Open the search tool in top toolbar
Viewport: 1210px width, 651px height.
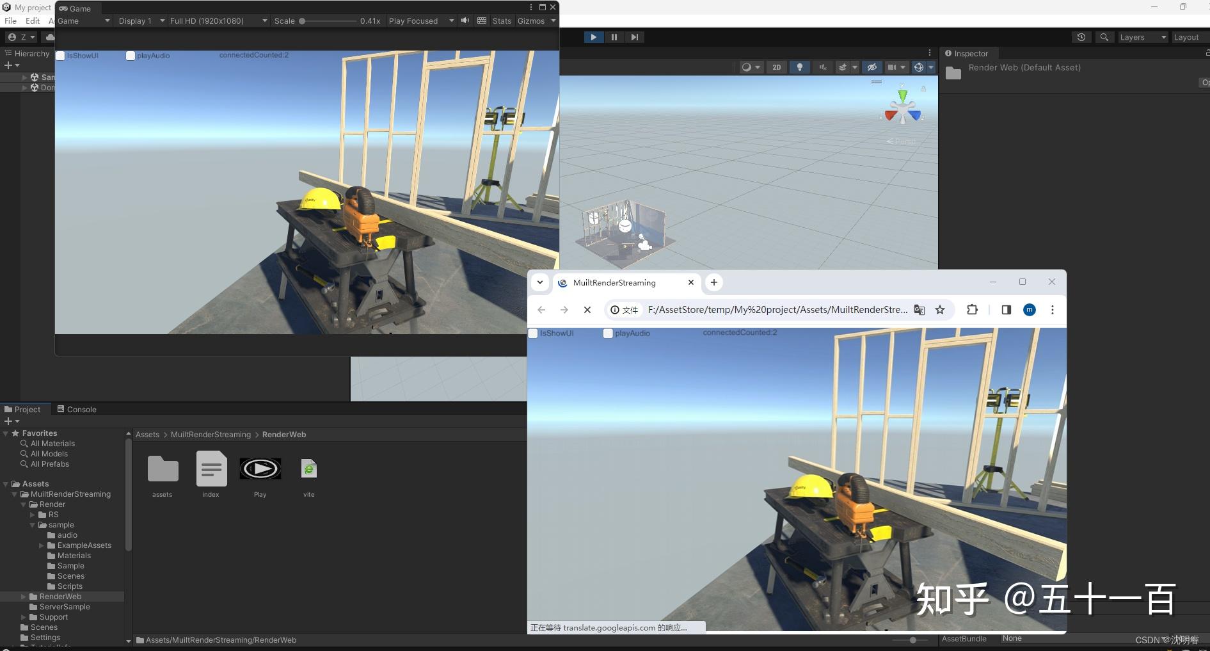1104,37
